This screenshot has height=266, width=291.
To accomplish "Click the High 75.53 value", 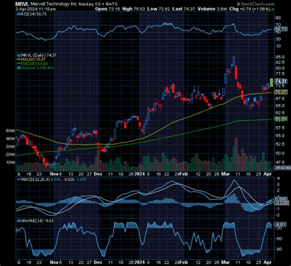I will (133, 9).
